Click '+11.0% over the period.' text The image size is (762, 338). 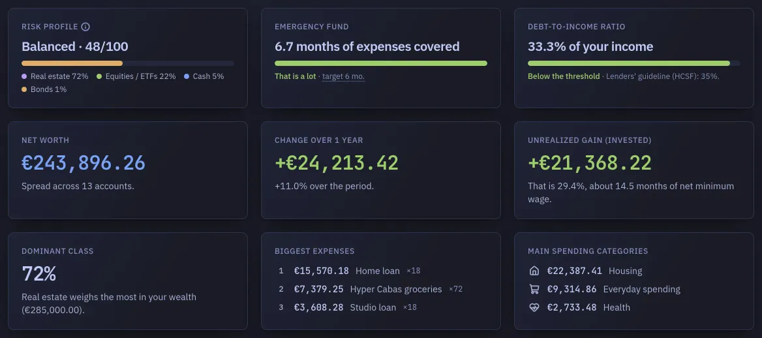pos(324,186)
